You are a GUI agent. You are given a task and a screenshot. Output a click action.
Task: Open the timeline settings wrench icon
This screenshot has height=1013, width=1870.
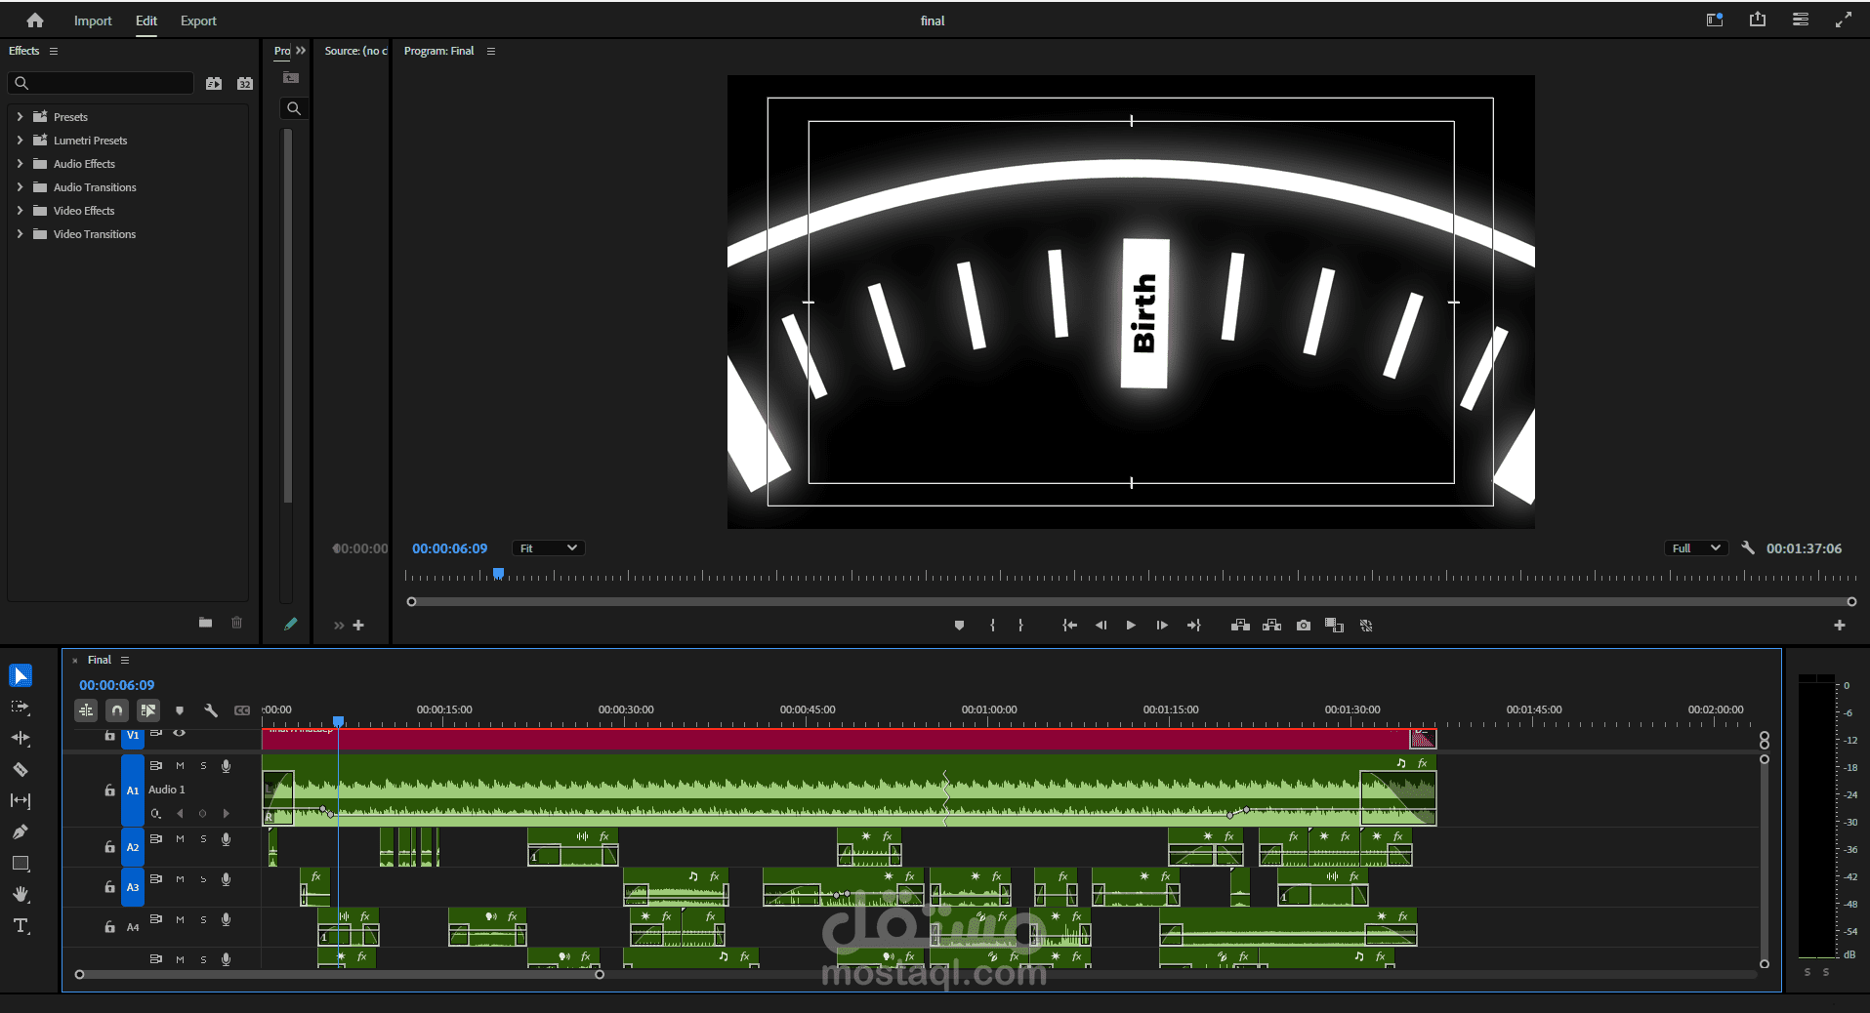tap(211, 710)
